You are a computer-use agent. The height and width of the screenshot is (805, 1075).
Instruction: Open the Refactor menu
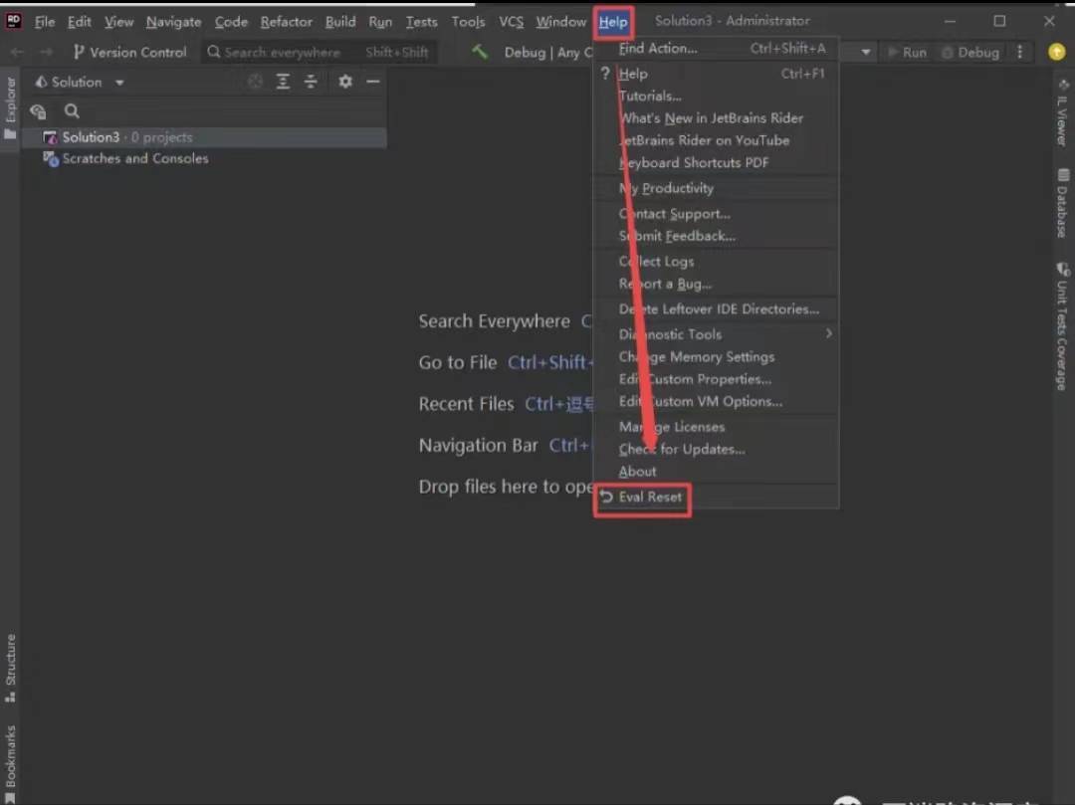coord(286,21)
